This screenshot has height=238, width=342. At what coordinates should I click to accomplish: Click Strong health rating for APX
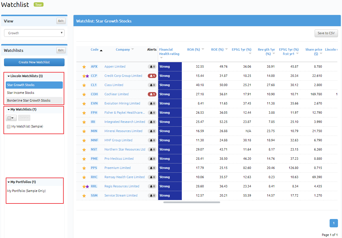click(170, 67)
